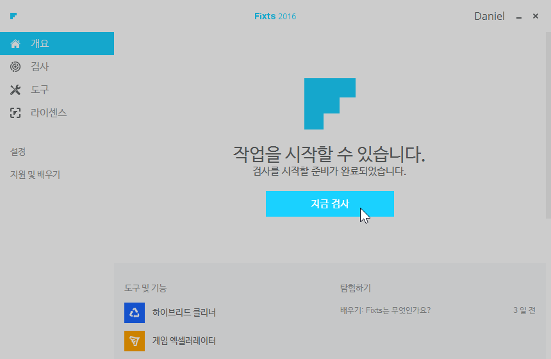This screenshot has height=359, width=551.
Task: Minimize the Fixts window
Action: point(519,17)
